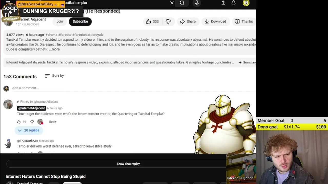The height and width of the screenshot is (184, 328).
Task: Click the 'Member Goal' overlay bar
Action: [292, 121]
